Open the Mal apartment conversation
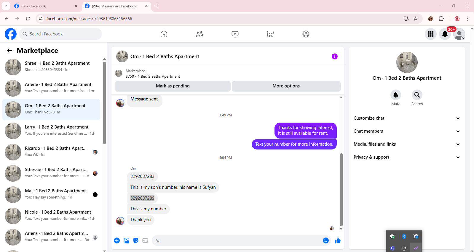Viewport: 474px width, 252px height. click(x=51, y=195)
